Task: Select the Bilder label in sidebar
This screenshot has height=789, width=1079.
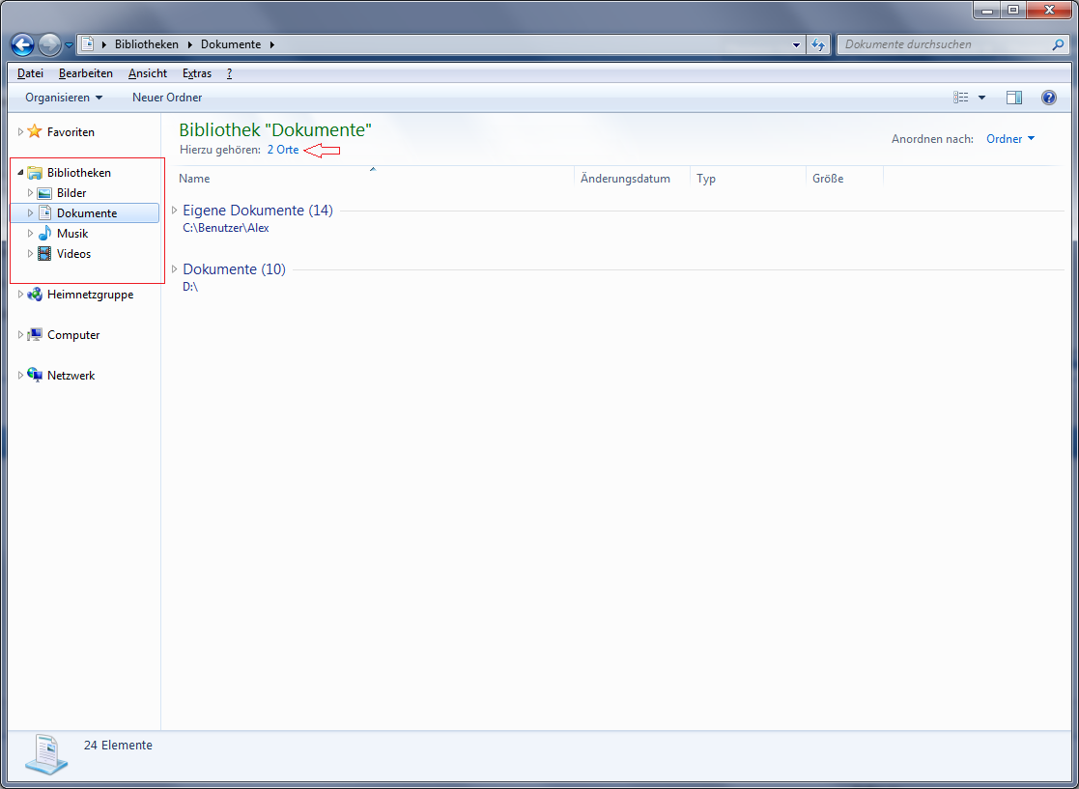Action: pyautogui.click(x=71, y=193)
